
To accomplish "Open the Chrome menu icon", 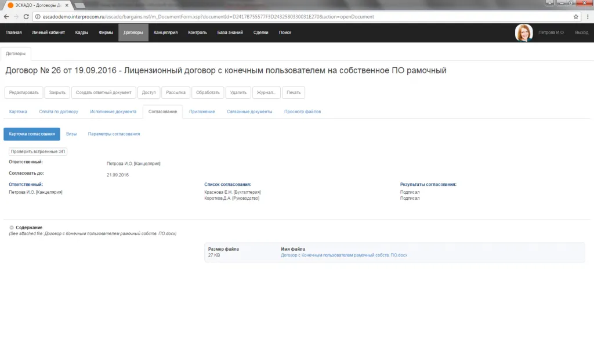I will [x=587, y=17].
